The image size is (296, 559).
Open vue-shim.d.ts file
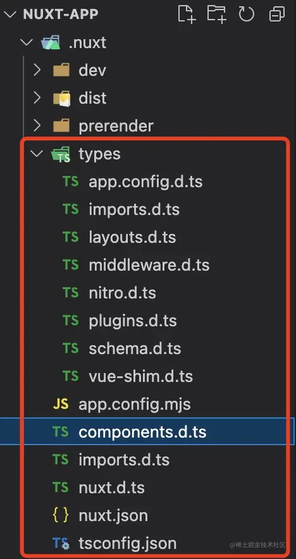pyautogui.click(x=140, y=376)
